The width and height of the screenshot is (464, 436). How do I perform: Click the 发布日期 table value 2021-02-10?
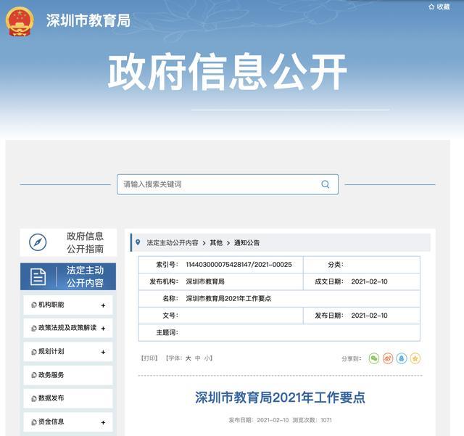click(x=369, y=316)
